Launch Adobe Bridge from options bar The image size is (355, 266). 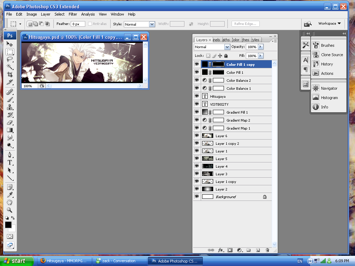(308, 24)
